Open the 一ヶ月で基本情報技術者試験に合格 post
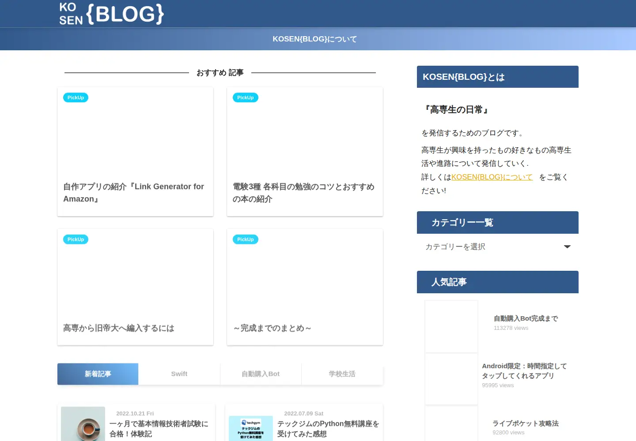 [x=159, y=429]
